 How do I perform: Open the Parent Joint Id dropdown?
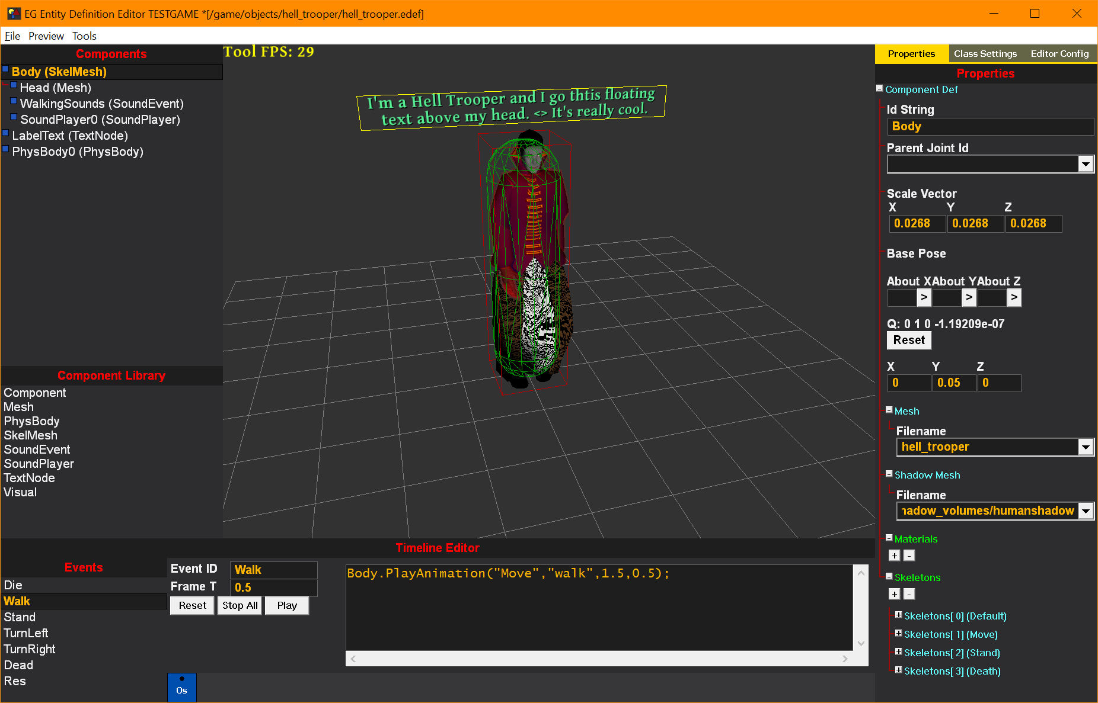pyautogui.click(x=1085, y=164)
